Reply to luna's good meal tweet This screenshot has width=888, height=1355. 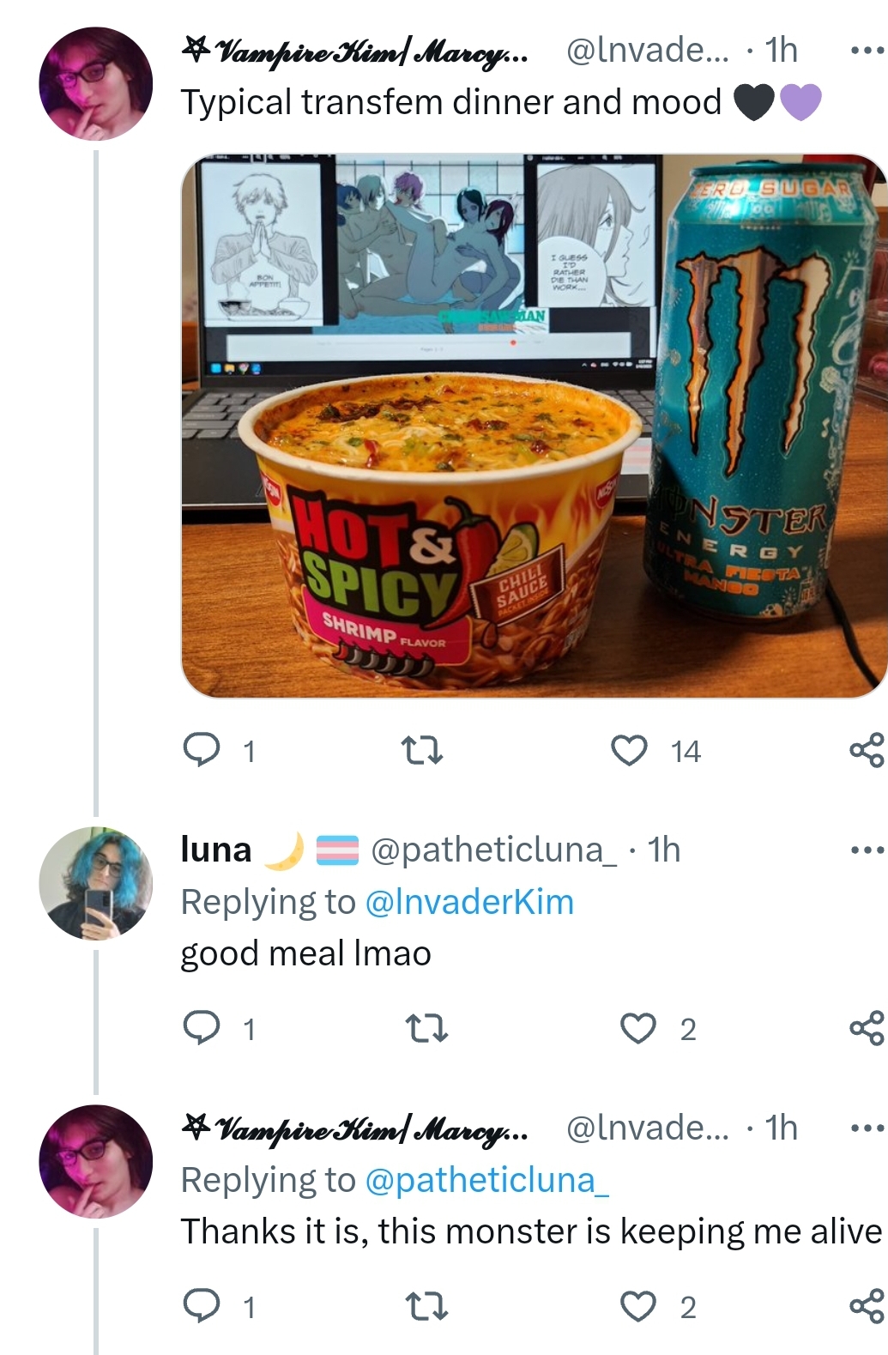(x=202, y=1027)
